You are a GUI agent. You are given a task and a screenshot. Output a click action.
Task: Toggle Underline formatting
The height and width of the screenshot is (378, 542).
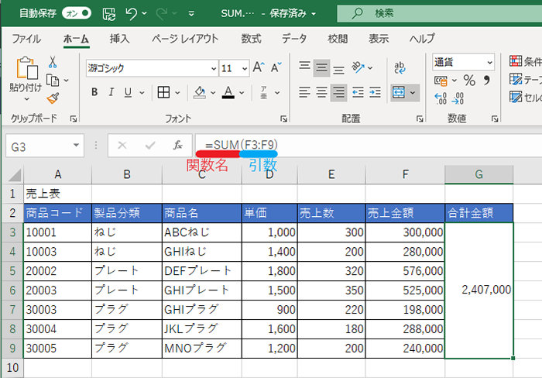click(128, 92)
